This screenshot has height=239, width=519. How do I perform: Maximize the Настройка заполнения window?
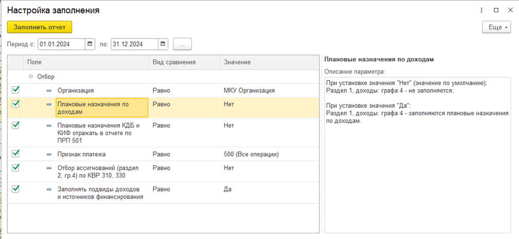tap(496, 10)
